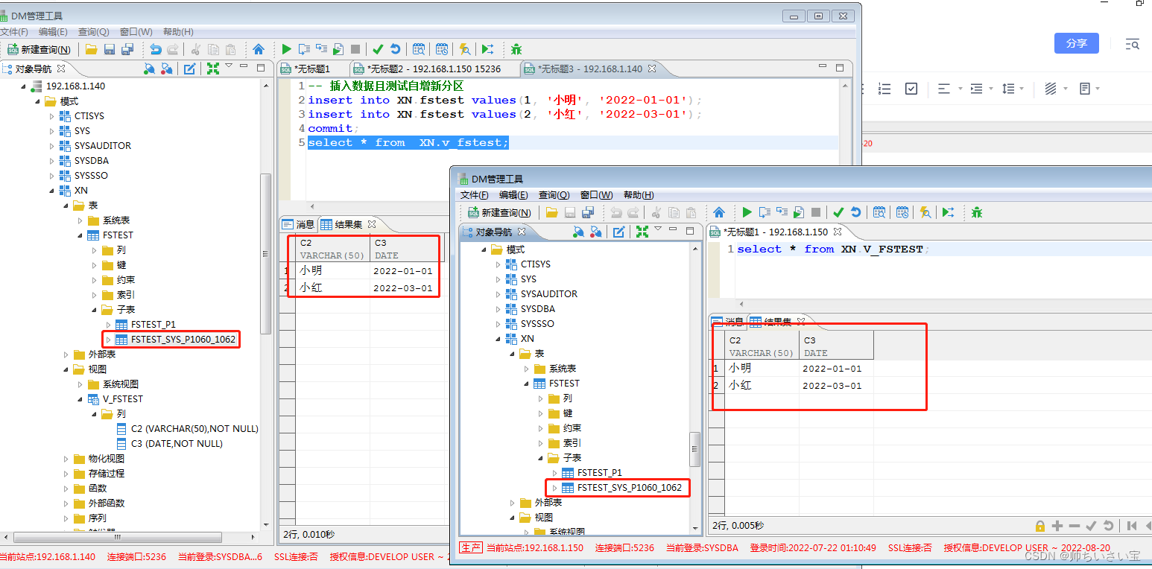Open Messages tab in back window results
The height and width of the screenshot is (569, 1152).
coord(298,223)
